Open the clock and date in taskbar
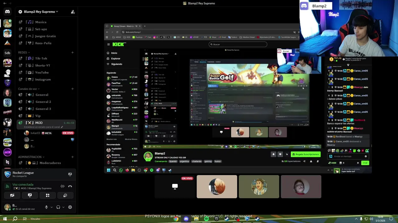Screen dimensions: 398x223 [380, 219]
